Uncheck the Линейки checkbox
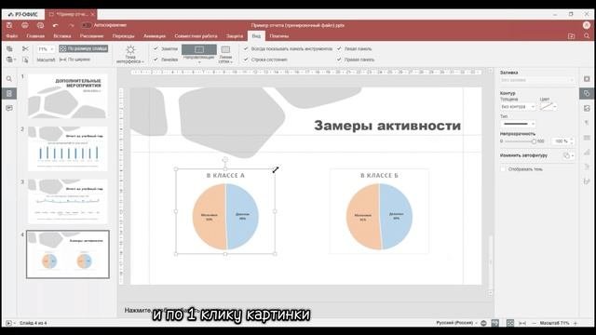The image size is (596, 335). click(156, 60)
